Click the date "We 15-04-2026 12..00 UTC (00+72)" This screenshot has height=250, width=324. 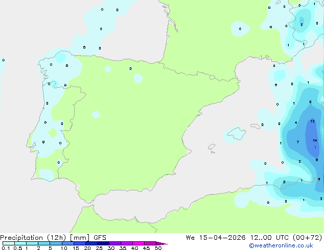click(x=254, y=238)
